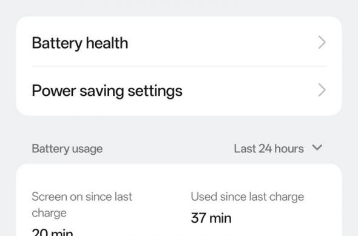Click the word 'settings' in the Power saving row
The image size is (358, 236).
[x=155, y=91]
